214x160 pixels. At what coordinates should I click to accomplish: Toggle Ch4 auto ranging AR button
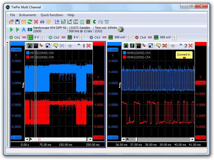[x=156, y=37]
